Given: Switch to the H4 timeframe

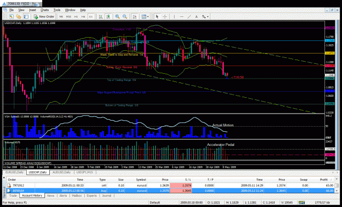Looking at the screenshot, I should point(83,16).
